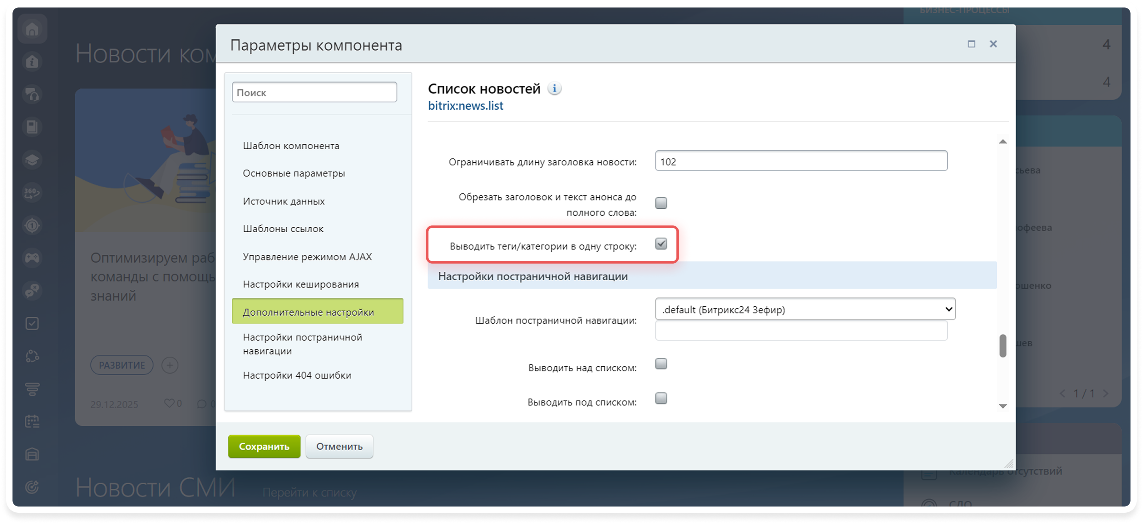
Task: Click the plus icon next to РАЗВИТИЕ tag
Action: point(170,365)
